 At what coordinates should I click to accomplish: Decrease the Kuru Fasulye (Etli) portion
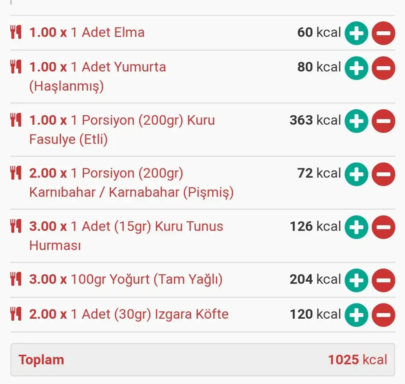(x=383, y=120)
